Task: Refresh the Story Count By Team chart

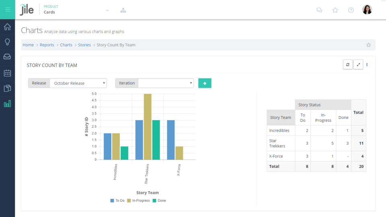Action: pyautogui.click(x=347, y=64)
